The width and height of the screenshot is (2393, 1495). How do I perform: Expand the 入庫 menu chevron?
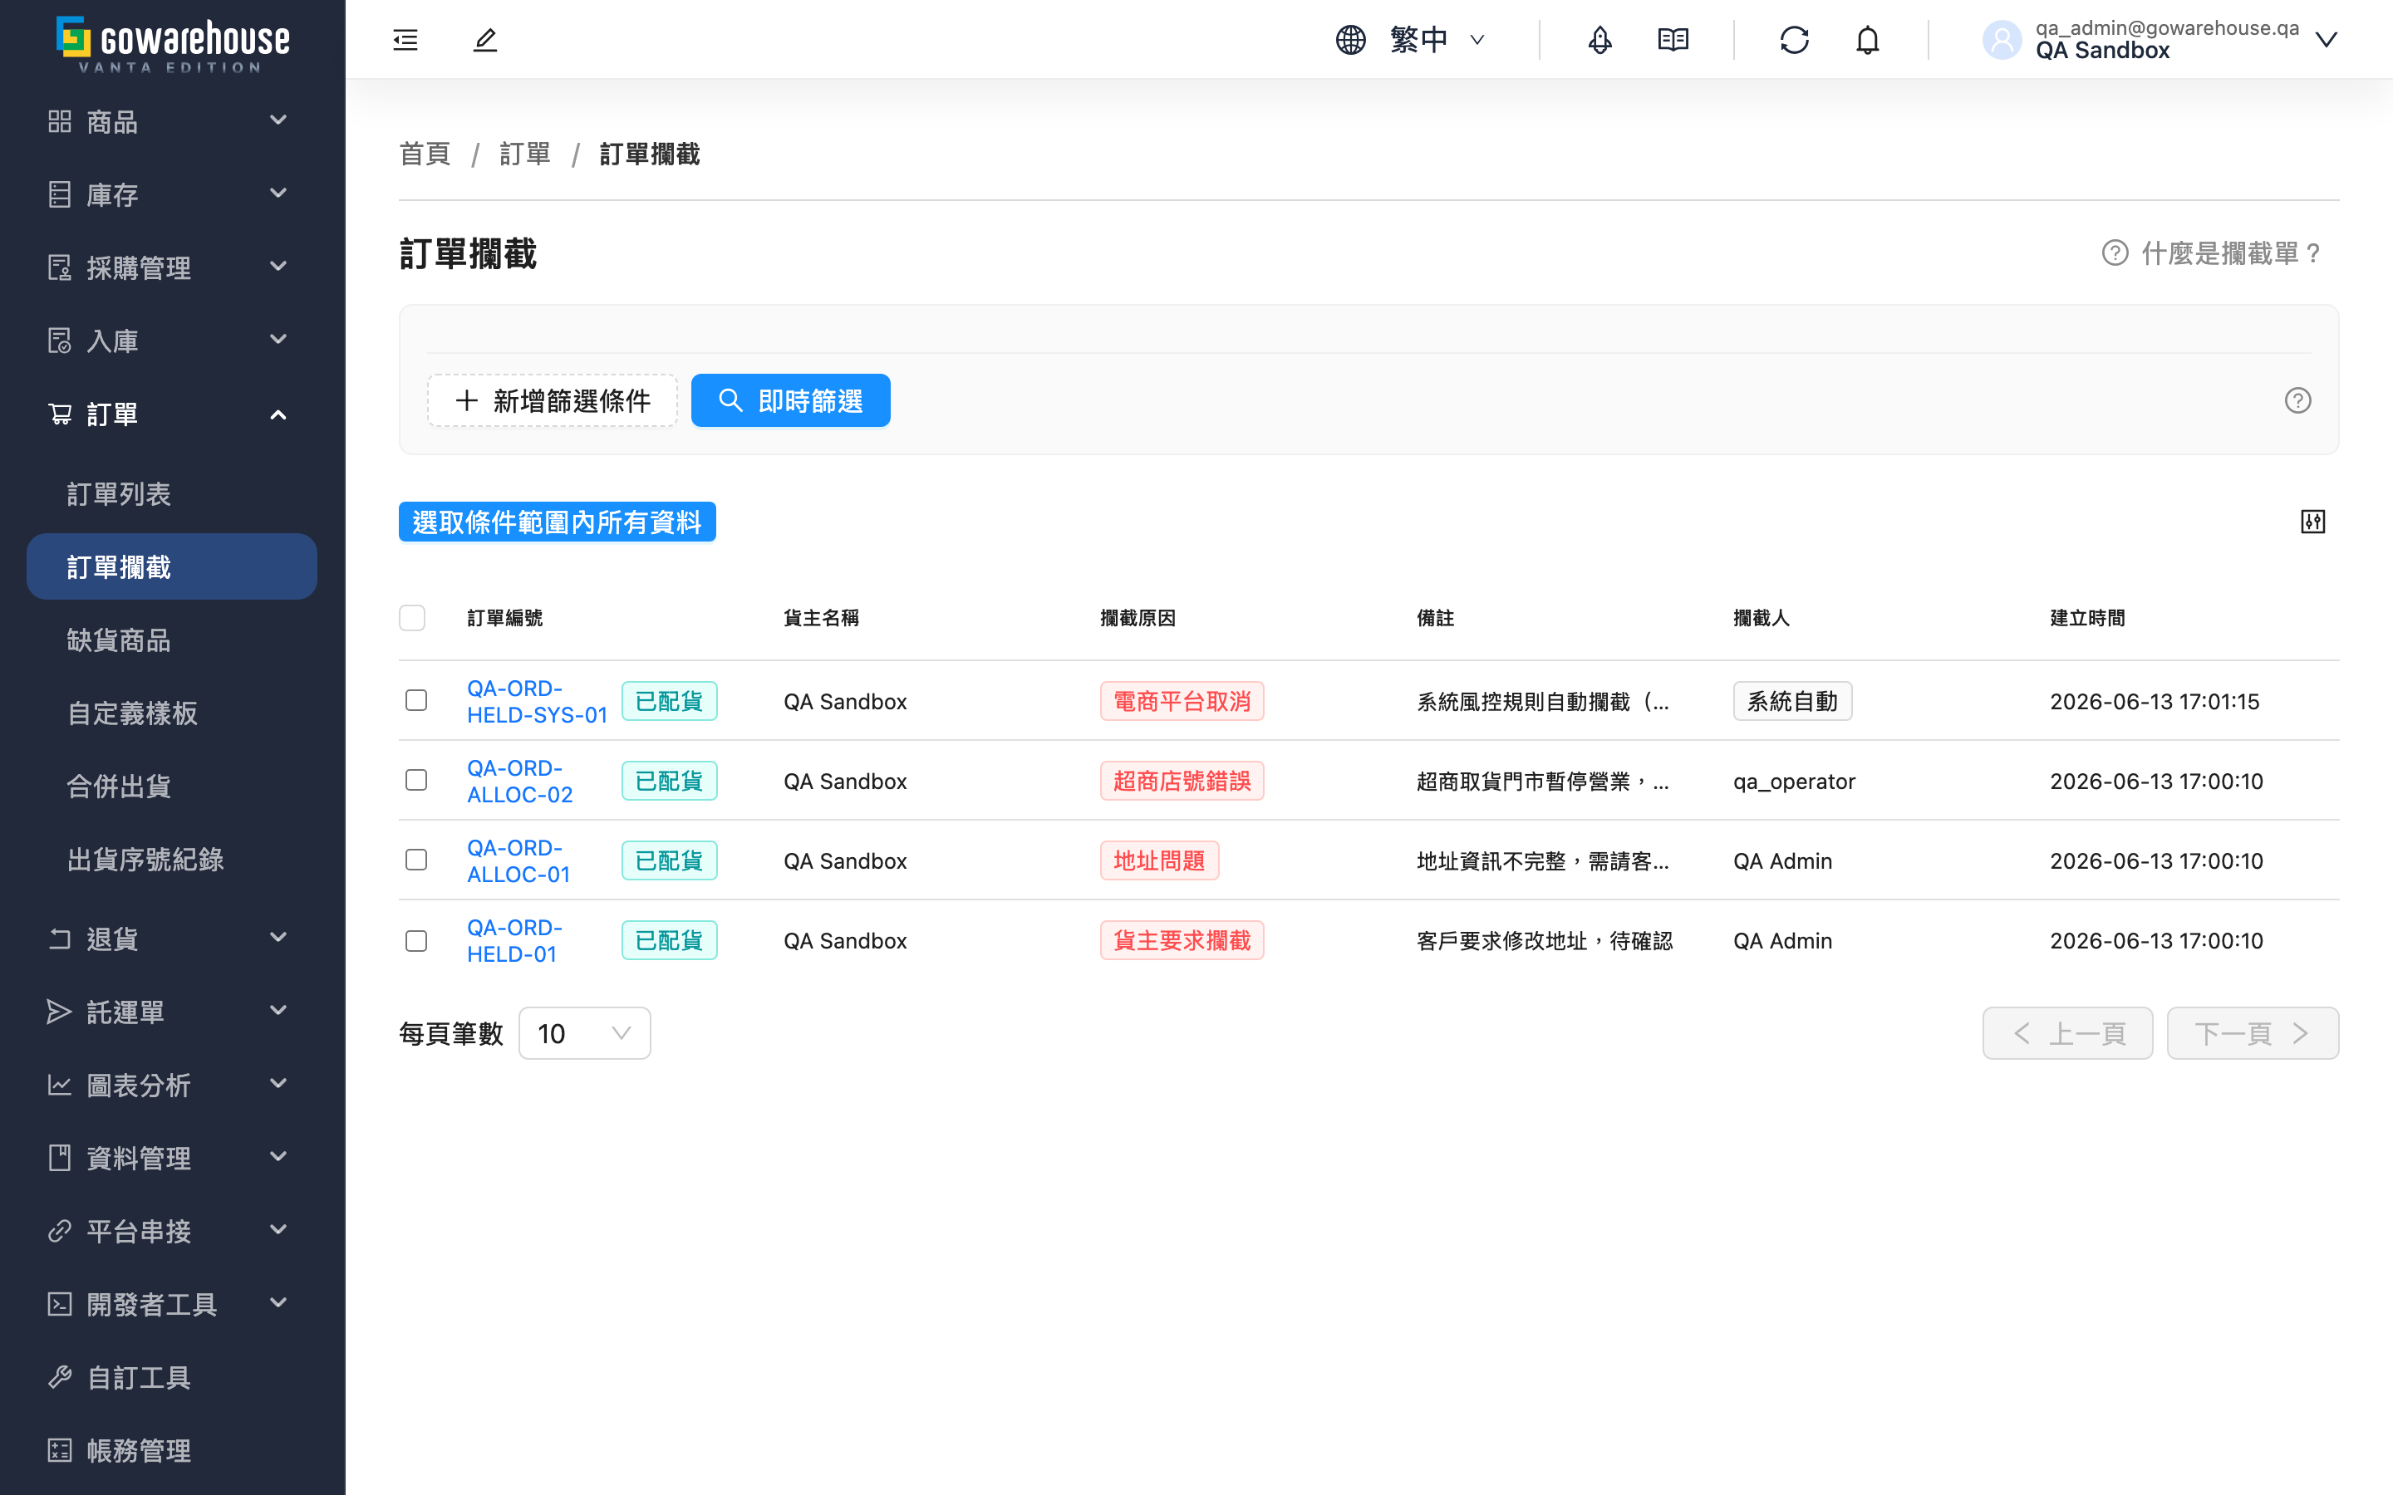[279, 339]
